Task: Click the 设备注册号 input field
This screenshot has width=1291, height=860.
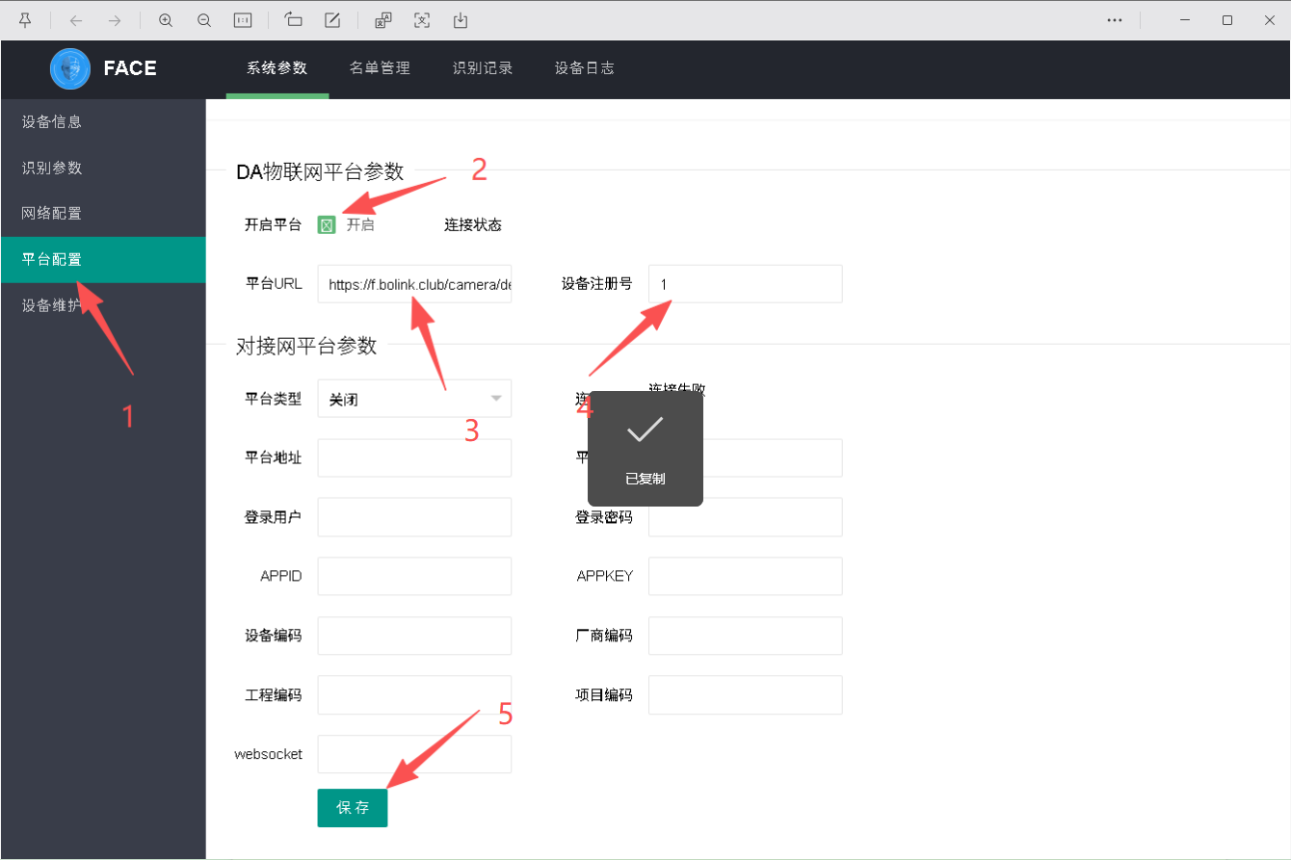Action: point(746,284)
